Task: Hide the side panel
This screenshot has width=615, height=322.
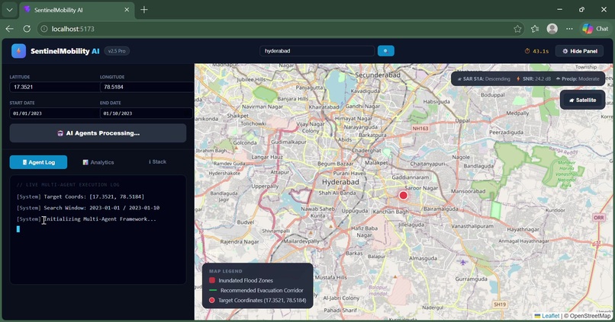Action: (x=579, y=51)
